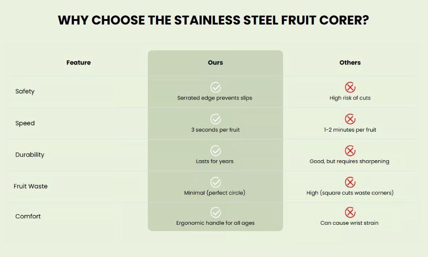Image resolution: width=428 pixels, height=257 pixels.
Task: Click the 'Minimal (perfect circle)' text
Action: coord(214,193)
